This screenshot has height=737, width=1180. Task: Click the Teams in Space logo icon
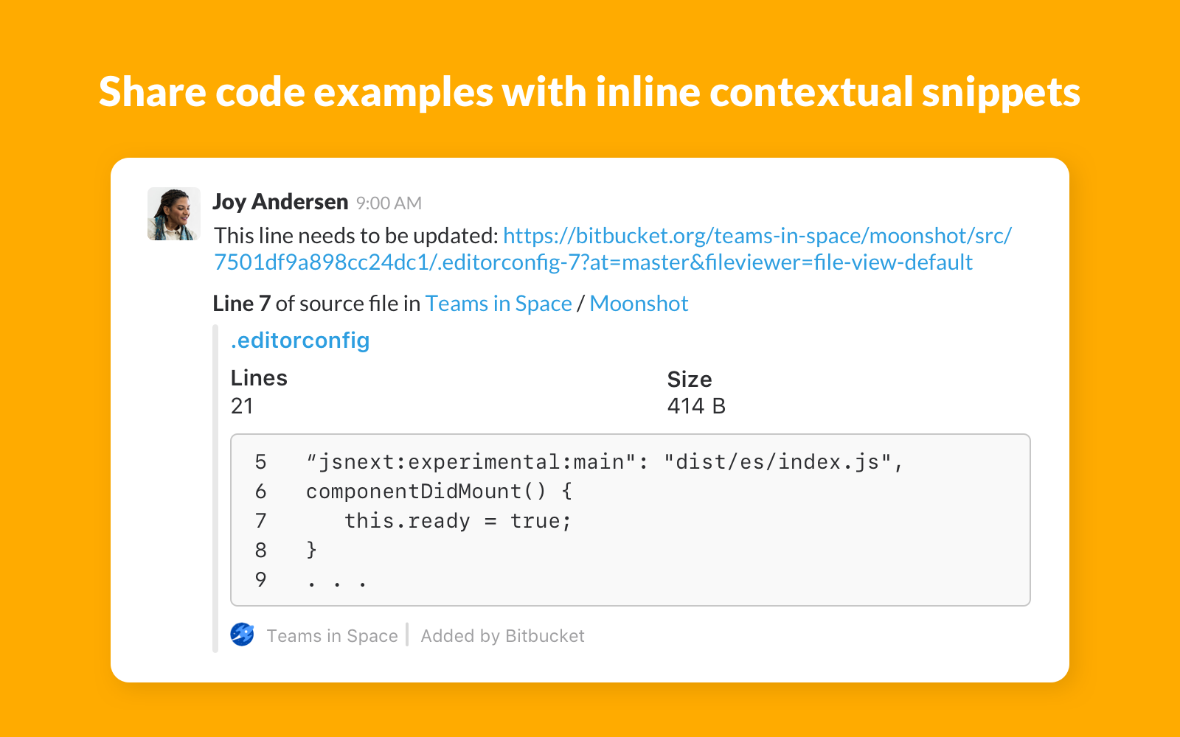point(242,635)
